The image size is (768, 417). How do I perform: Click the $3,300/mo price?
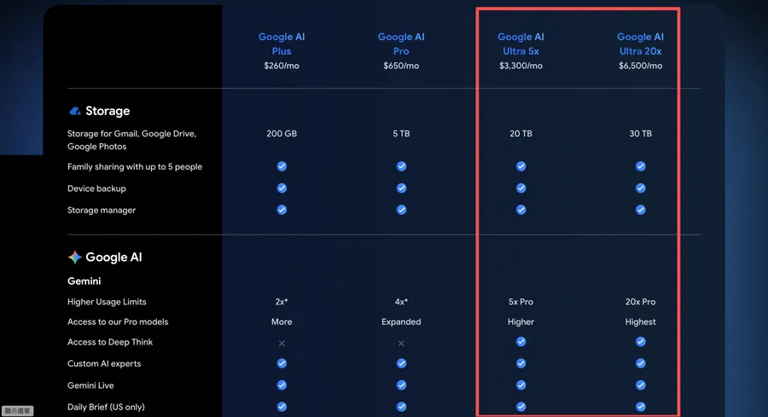[521, 66]
